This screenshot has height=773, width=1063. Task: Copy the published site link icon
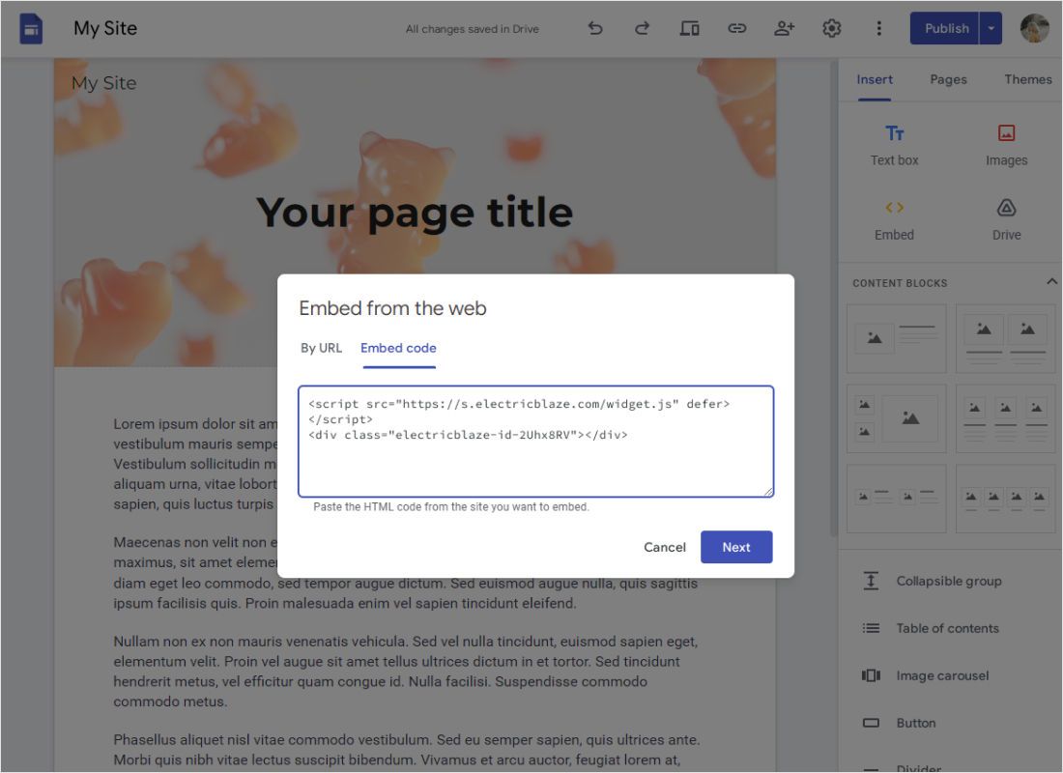(737, 28)
